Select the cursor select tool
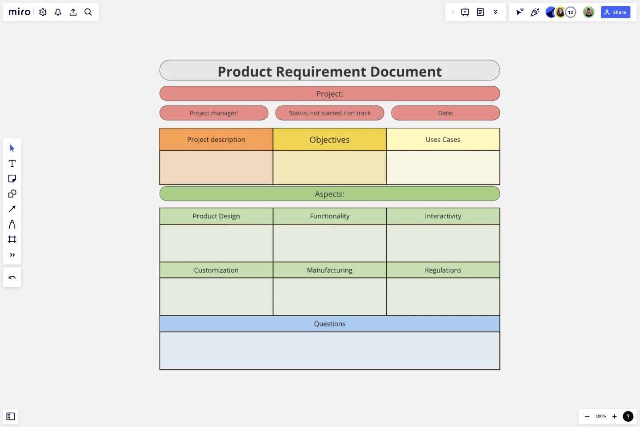The image size is (640, 427). [12, 148]
